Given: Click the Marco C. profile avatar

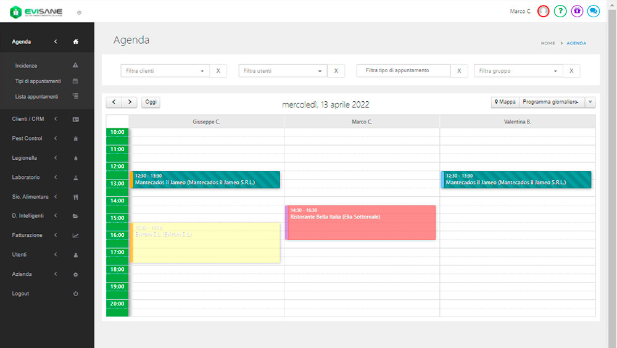Looking at the screenshot, I should click(x=544, y=11).
